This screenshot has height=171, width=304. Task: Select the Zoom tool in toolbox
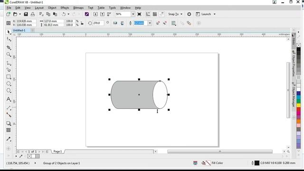(x=9, y=55)
